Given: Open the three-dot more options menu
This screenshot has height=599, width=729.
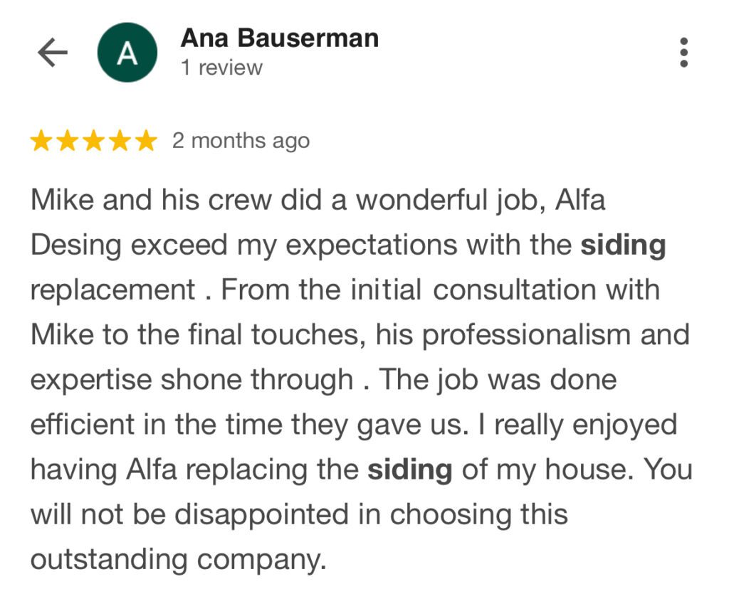Looking at the screenshot, I should (683, 53).
